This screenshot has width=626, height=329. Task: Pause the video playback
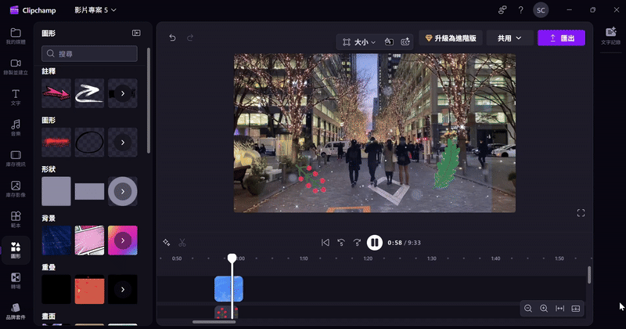375,243
